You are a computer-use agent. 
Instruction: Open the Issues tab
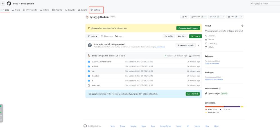click(x=16, y=10)
